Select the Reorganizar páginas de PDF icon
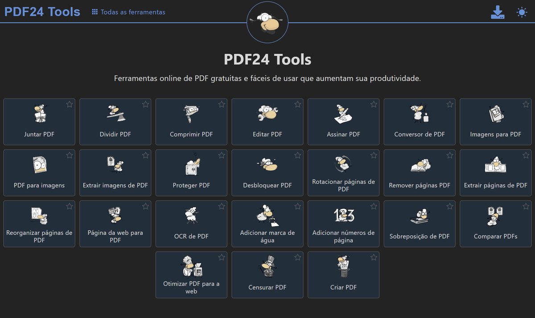This screenshot has width=535, height=318. tap(39, 215)
